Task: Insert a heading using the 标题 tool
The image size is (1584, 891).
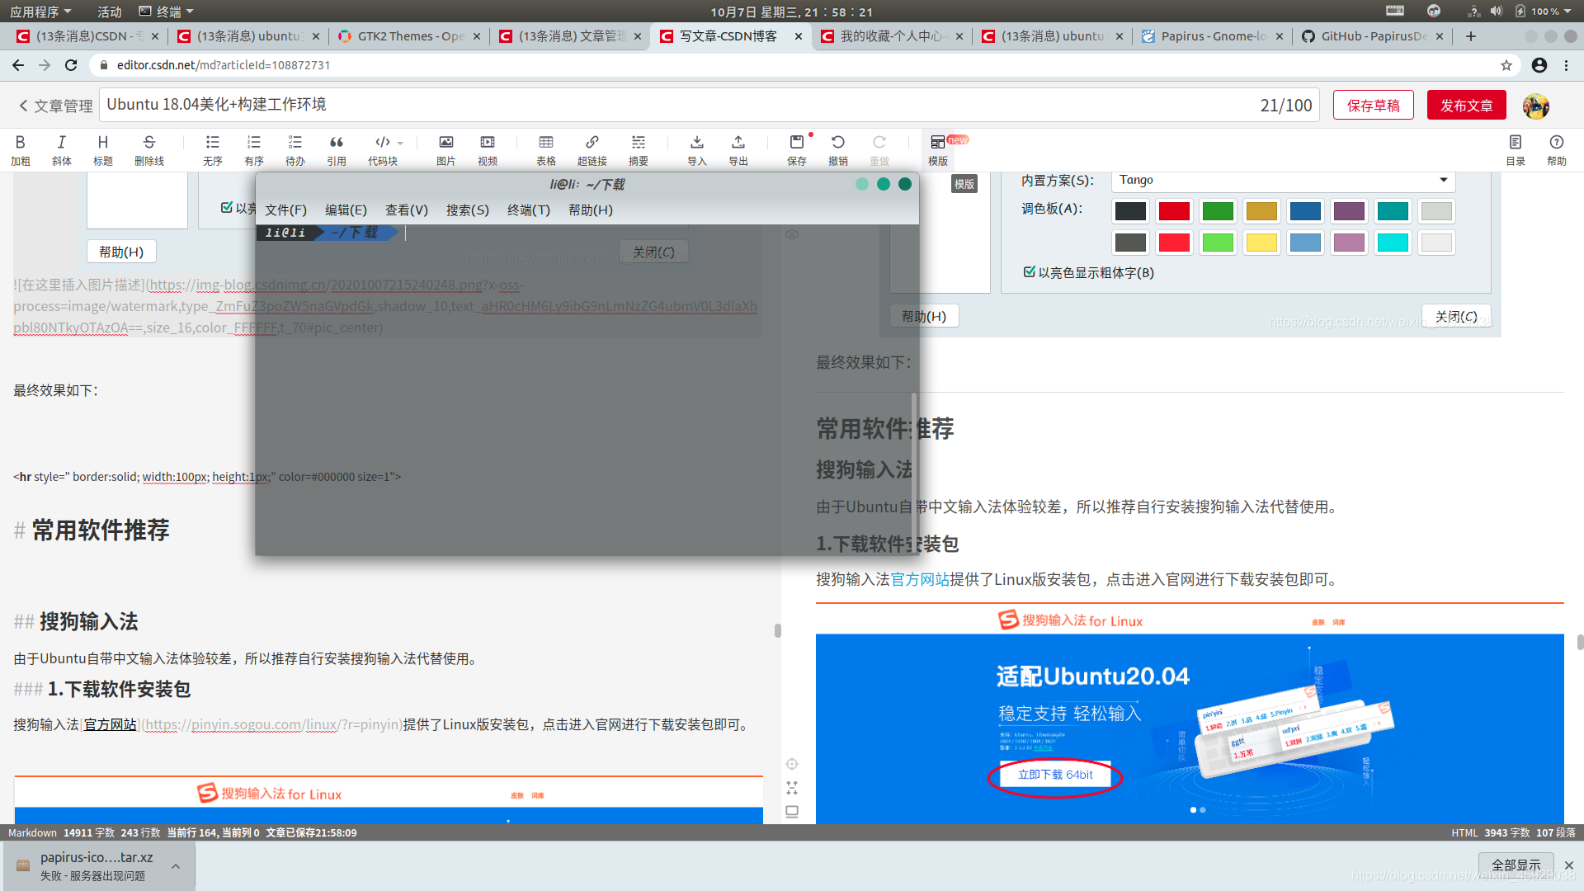Action: click(103, 150)
